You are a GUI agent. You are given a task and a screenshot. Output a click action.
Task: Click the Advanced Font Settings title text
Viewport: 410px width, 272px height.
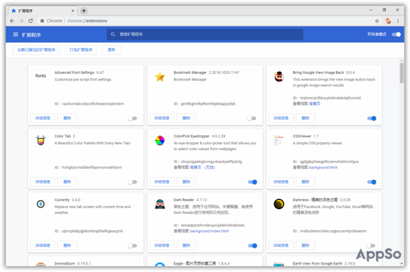pos(74,72)
